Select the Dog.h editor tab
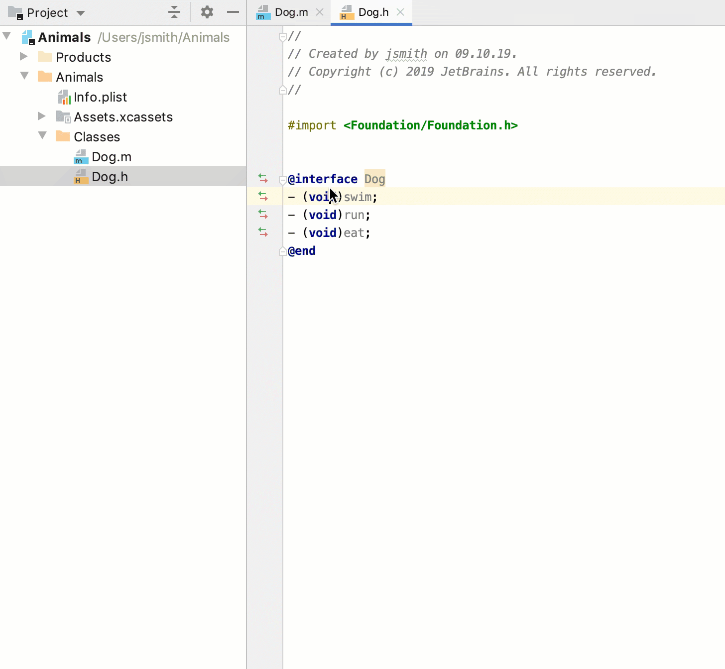This screenshot has height=669, width=725. pos(372,12)
